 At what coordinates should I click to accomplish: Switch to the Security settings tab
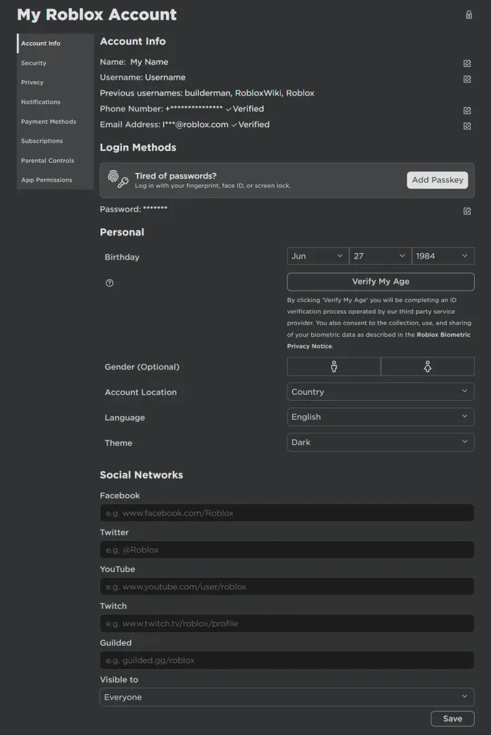33,63
